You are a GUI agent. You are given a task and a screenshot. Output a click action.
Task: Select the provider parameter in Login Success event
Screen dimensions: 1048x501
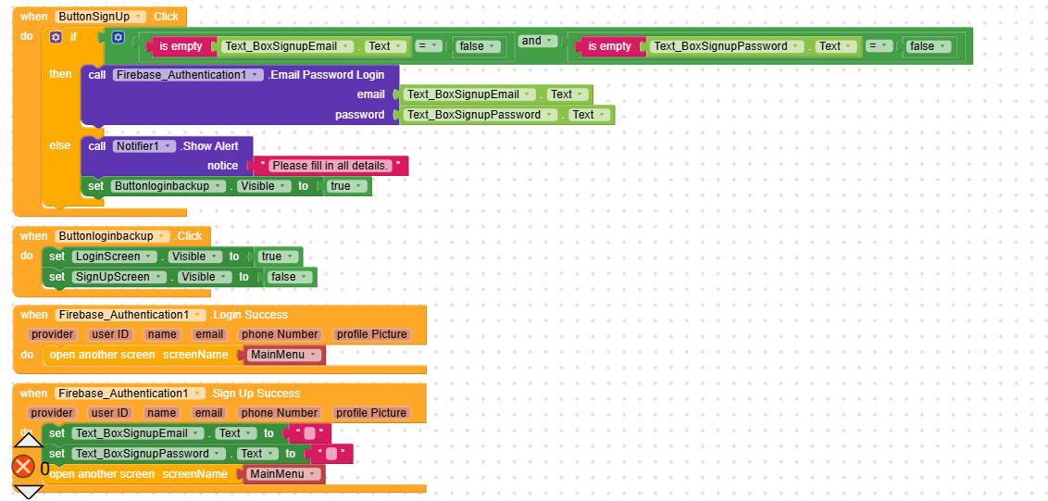[51, 334]
